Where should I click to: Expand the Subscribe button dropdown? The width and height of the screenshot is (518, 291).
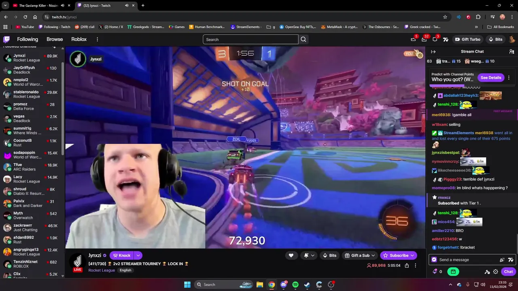(x=412, y=255)
